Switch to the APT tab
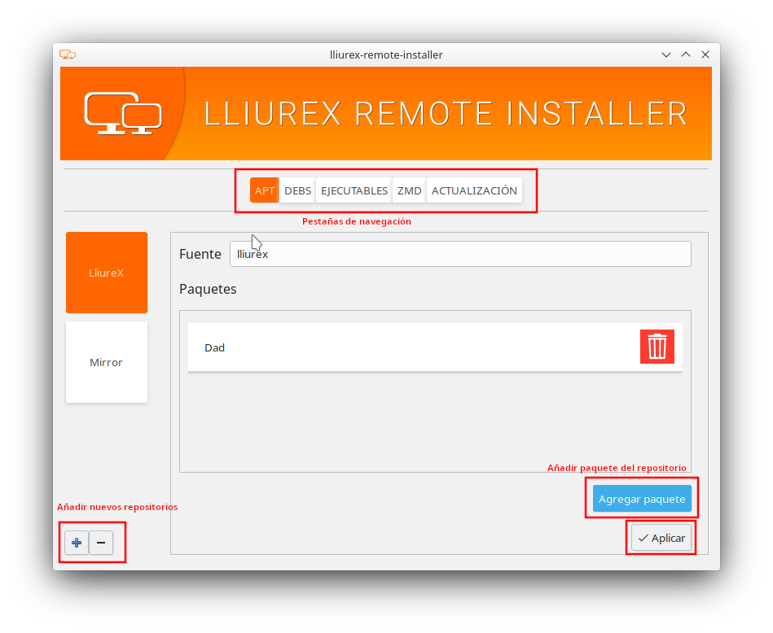This screenshot has height=633, width=773. [265, 190]
